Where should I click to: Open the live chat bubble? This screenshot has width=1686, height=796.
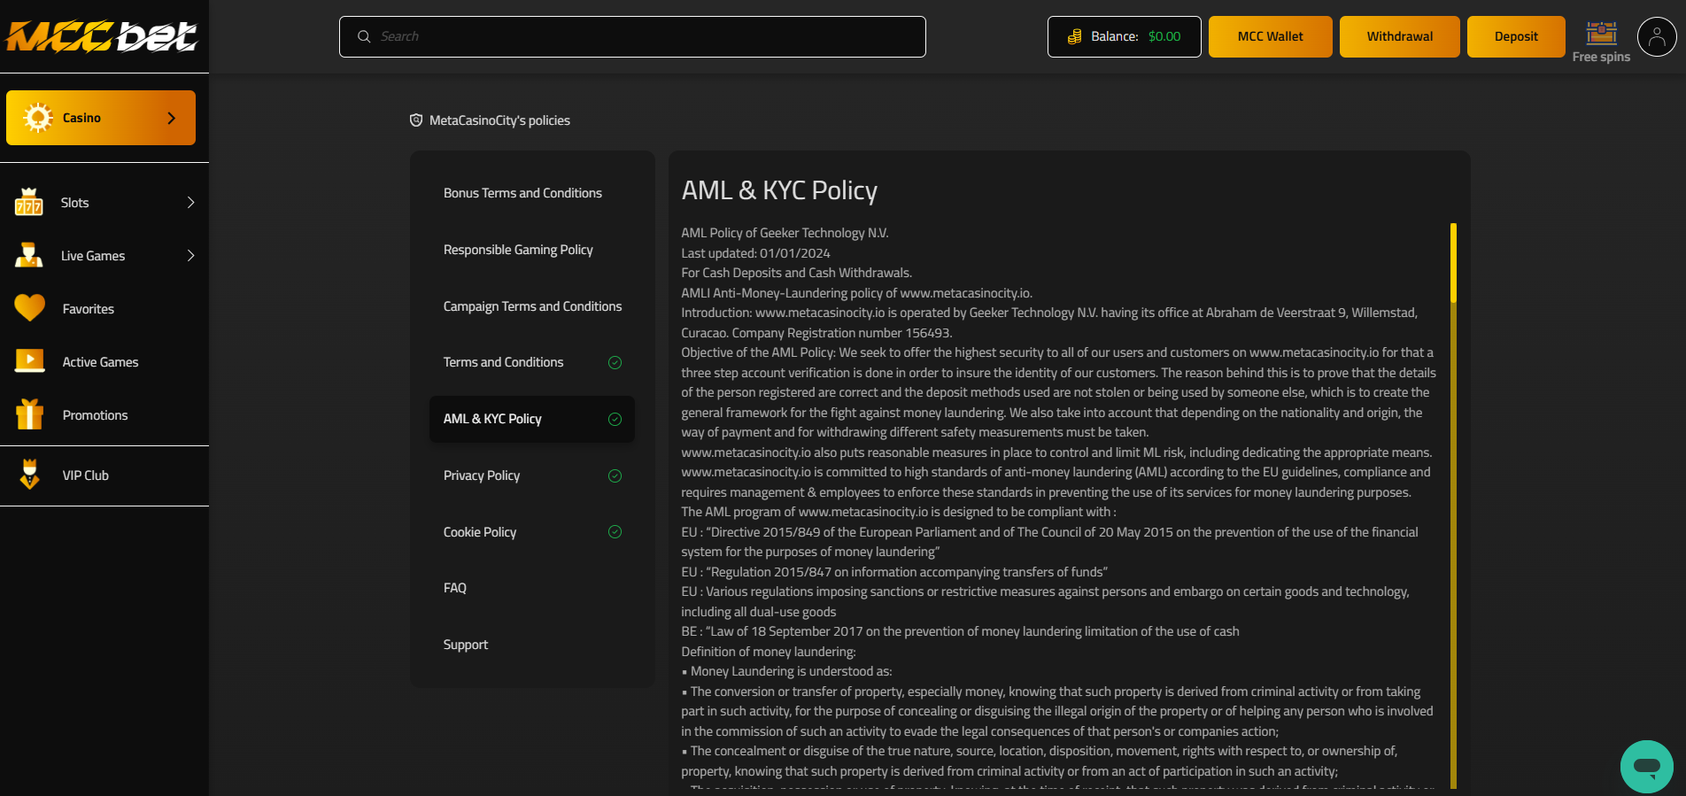pos(1646,766)
